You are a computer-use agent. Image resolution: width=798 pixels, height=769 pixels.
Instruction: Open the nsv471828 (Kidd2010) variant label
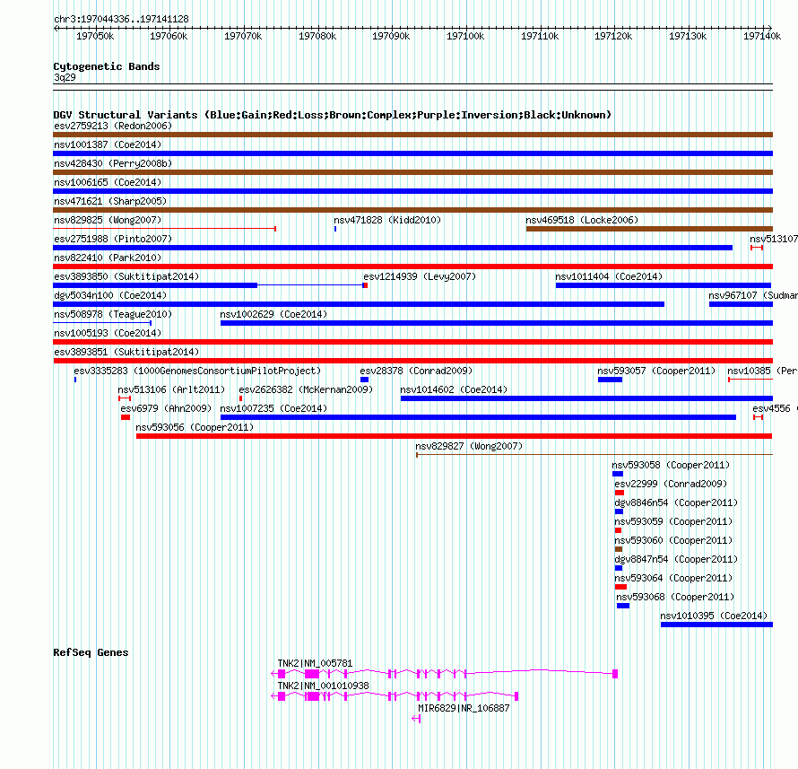pyautogui.click(x=387, y=220)
